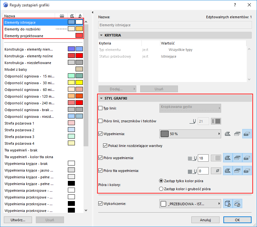The height and width of the screenshot is (227, 257).
Task: Click the rules list scroll down arrow
Action: [86, 210]
